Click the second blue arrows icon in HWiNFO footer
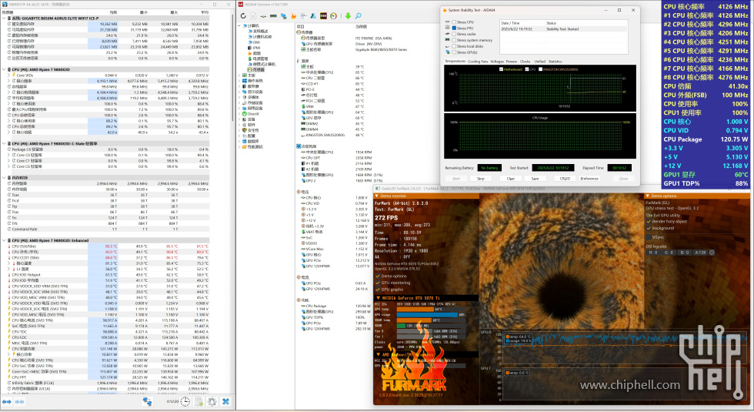This screenshot has height=412, width=754. pos(20,401)
